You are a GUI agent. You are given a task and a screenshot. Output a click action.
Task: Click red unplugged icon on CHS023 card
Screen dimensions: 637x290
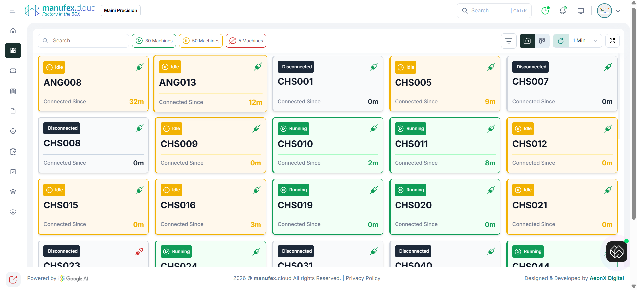(x=139, y=251)
